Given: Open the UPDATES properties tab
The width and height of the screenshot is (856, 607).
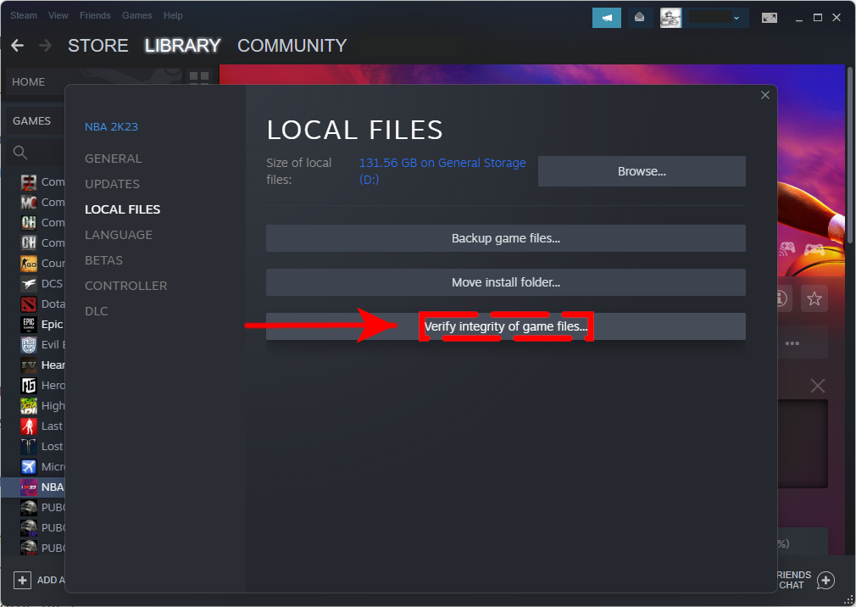Looking at the screenshot, I should 112,184.
